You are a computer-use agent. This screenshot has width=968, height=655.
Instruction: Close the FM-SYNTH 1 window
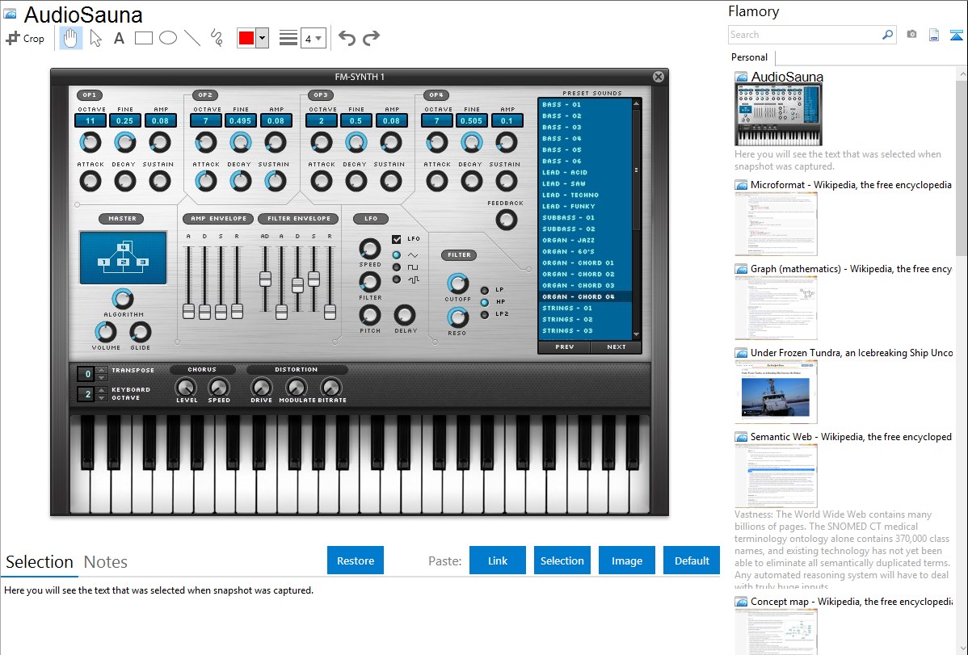tap(659, 77)
